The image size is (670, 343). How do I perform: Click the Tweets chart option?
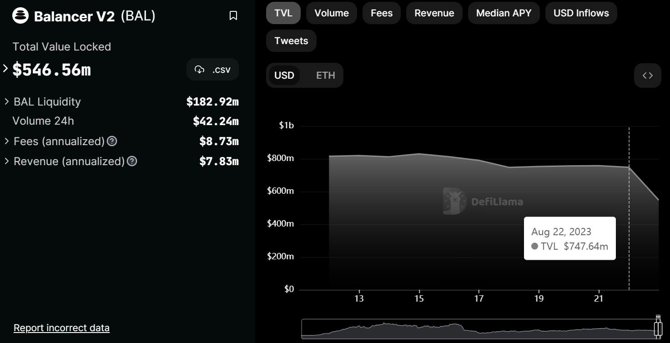click(291, 41)
